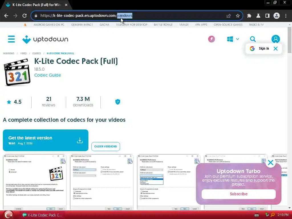The image size is (292, 219).
Task: Select the K-Lite Codec Pack browser tab
Action: [36, 5]
